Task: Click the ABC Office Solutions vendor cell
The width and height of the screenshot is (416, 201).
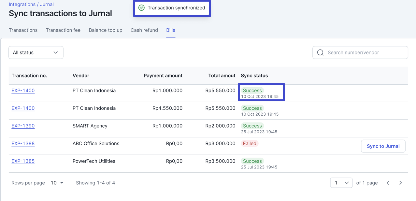Action: 96,143
